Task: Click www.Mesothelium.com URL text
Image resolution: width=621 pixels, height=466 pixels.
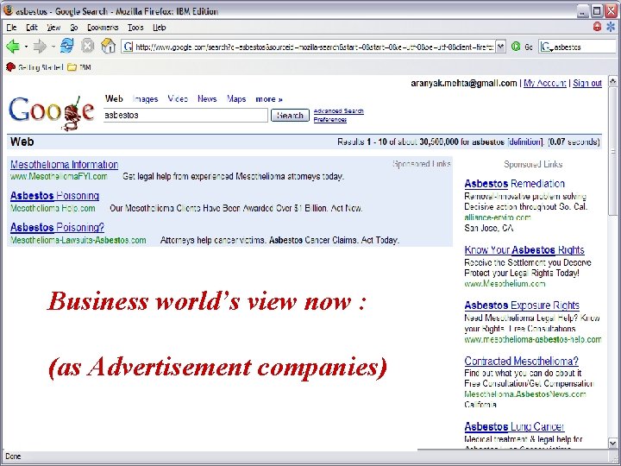Action: pyautogui.click(x=505, y=284)
